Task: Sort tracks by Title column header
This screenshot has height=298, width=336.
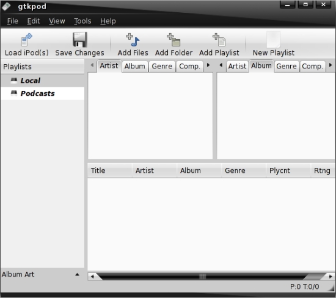Action: (x=110, y=170)
